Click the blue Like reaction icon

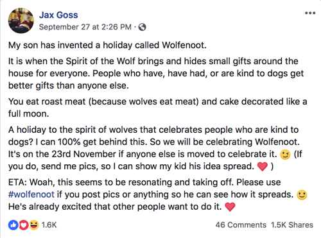point(13,225)
